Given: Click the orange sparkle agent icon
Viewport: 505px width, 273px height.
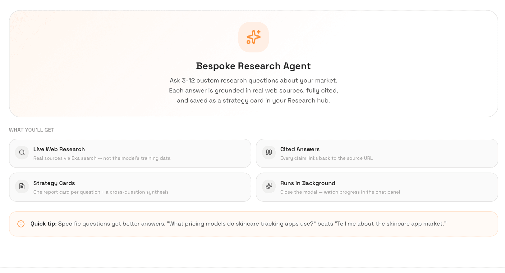Looking at the screenshot, I should [x=254, y=37].
